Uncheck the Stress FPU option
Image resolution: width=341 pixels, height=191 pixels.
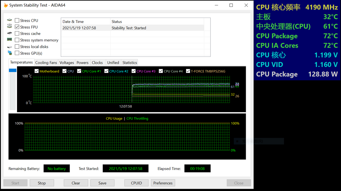pos(17,27)
